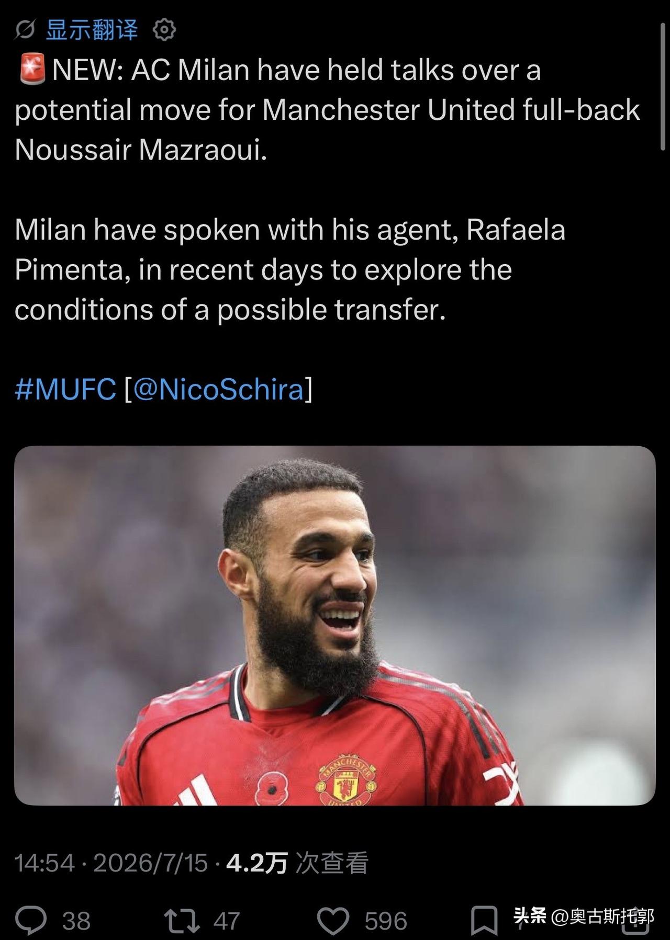Visit the @NicoSchira profile mention
This screenshot has width=670, height=940.
(x=219, y=389)
